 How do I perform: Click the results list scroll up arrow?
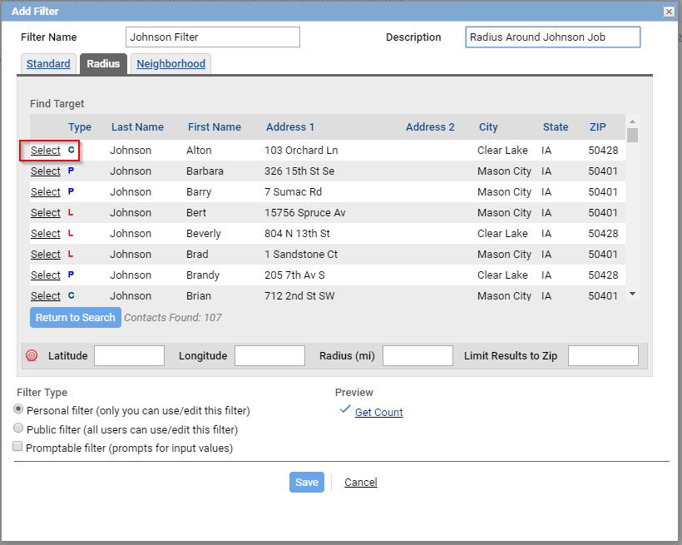click(632, 121)
